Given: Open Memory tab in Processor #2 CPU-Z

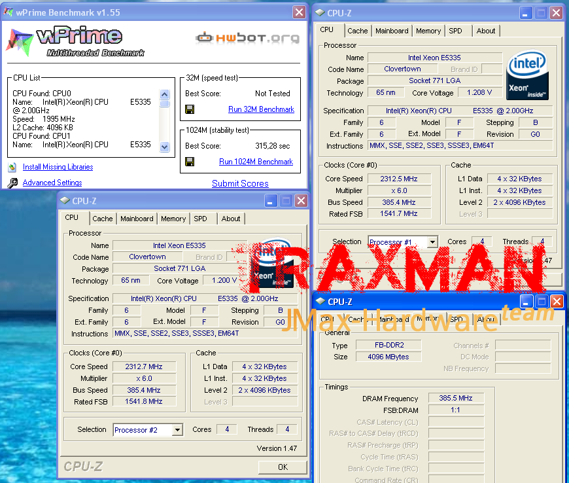Looking at the screenshot, I should tap(173, 219).
